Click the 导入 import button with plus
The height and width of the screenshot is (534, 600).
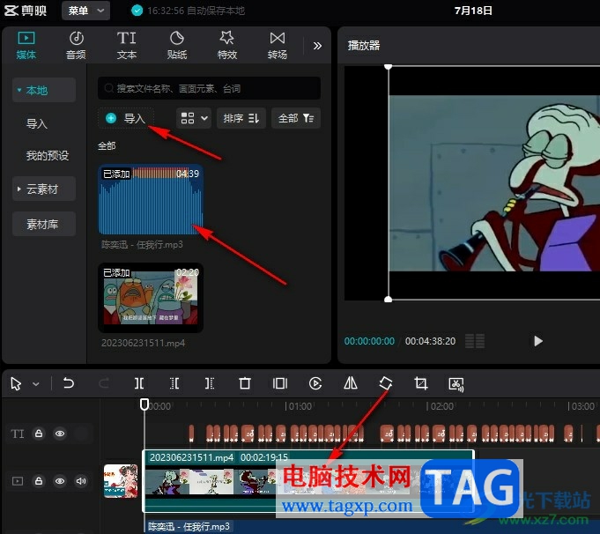click(126, 118)
